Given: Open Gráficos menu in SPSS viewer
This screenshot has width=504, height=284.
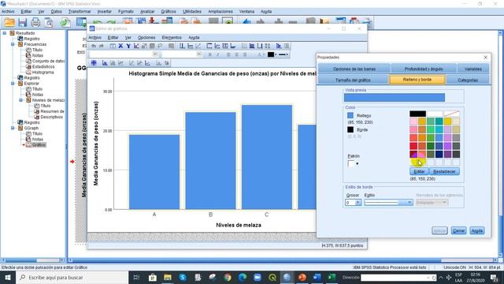Looking at the screenshot, I should pyautogui.click(x=169, y=12).
